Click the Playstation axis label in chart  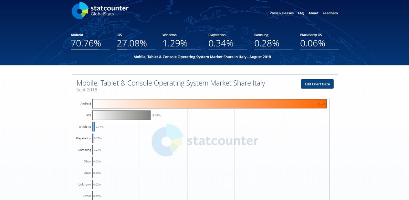pyautogui.click(x=84, y=138)
